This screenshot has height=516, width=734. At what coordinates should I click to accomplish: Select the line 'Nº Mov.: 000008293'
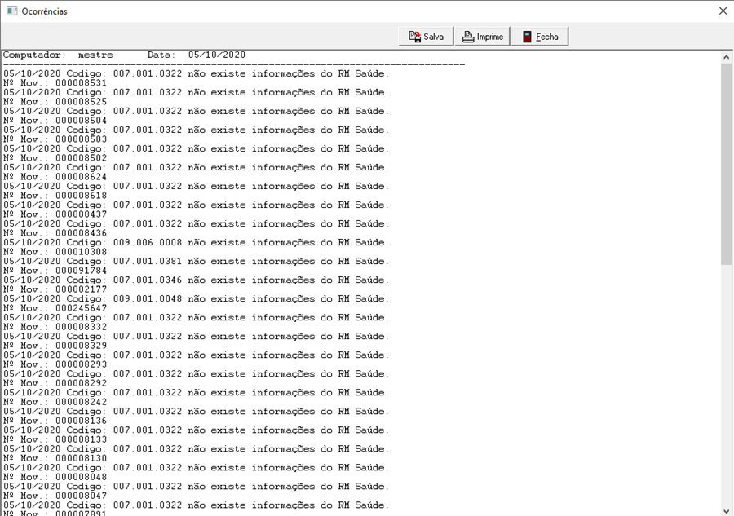coord(55,364)
